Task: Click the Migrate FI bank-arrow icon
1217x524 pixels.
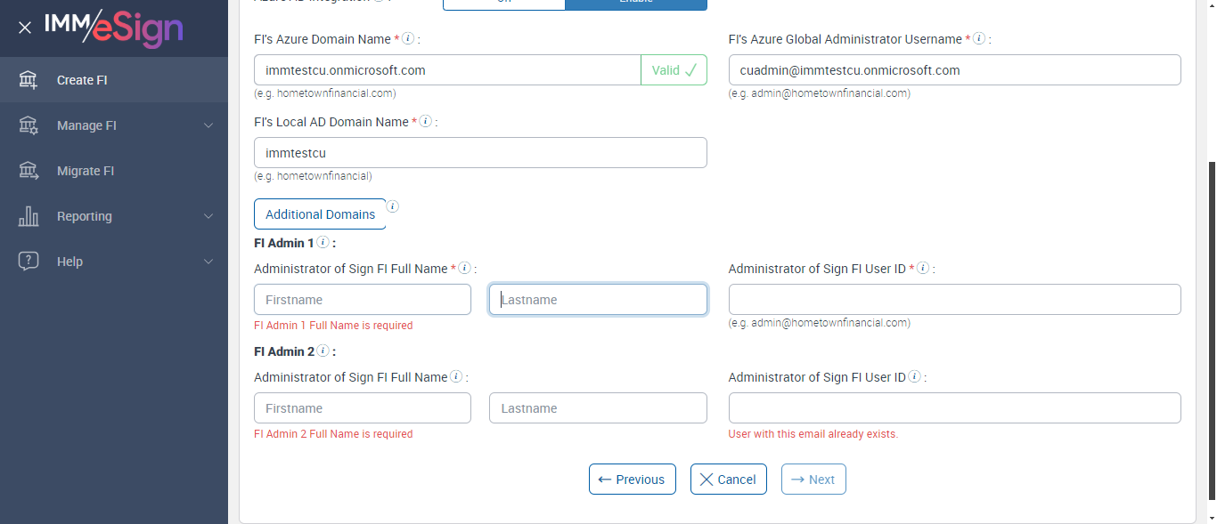Action: (29, 171)
